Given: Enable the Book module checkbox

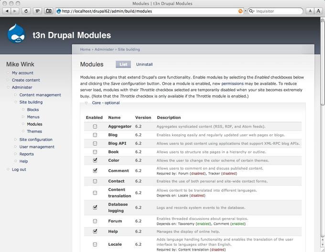Looking at the screenshot, I should point(95,152).
